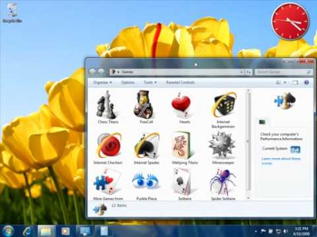Open 'Learn more about these scores' link

click(x=281, y=161)
